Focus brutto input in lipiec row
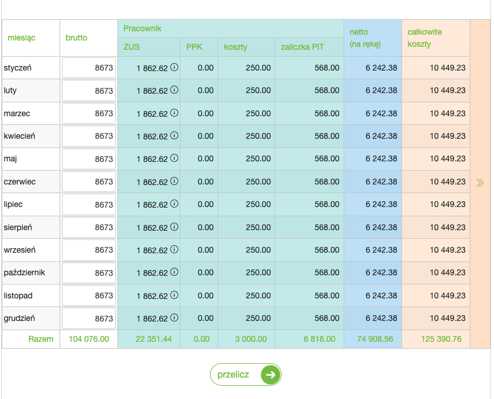This screenshot has width=494, height=399. coord(89,204)
